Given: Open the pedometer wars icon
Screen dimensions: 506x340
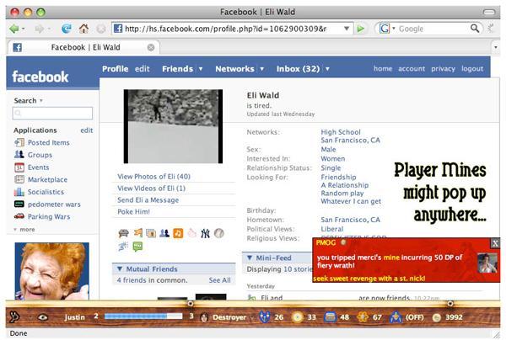Looking at the screenshot, I should tap(19, 204).
